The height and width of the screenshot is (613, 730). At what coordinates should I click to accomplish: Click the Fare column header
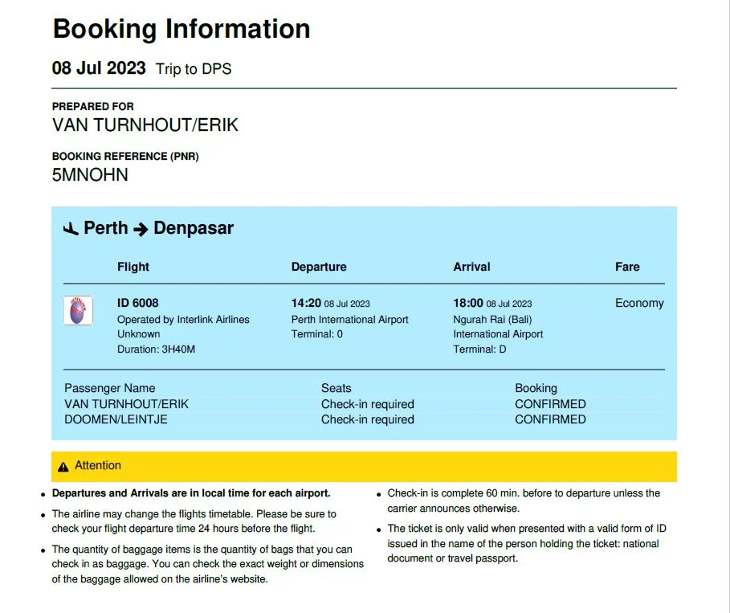coord(627,267)
